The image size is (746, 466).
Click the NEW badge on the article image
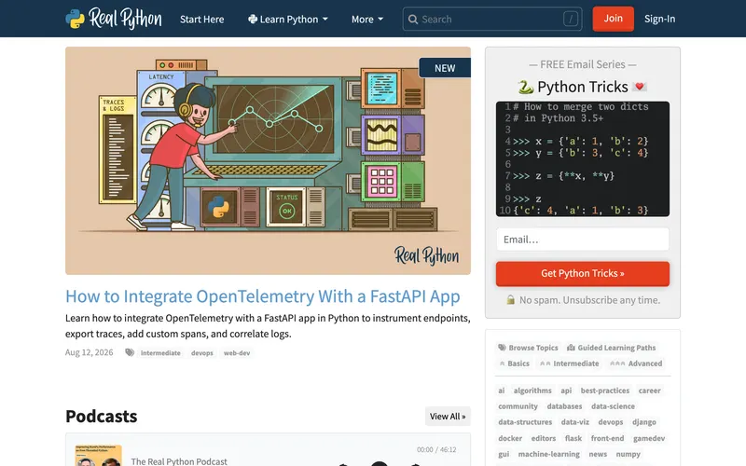tap(445, 68)
